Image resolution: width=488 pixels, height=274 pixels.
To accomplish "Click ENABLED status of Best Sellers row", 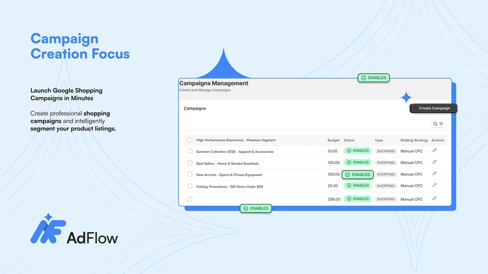I will point(357,162).
